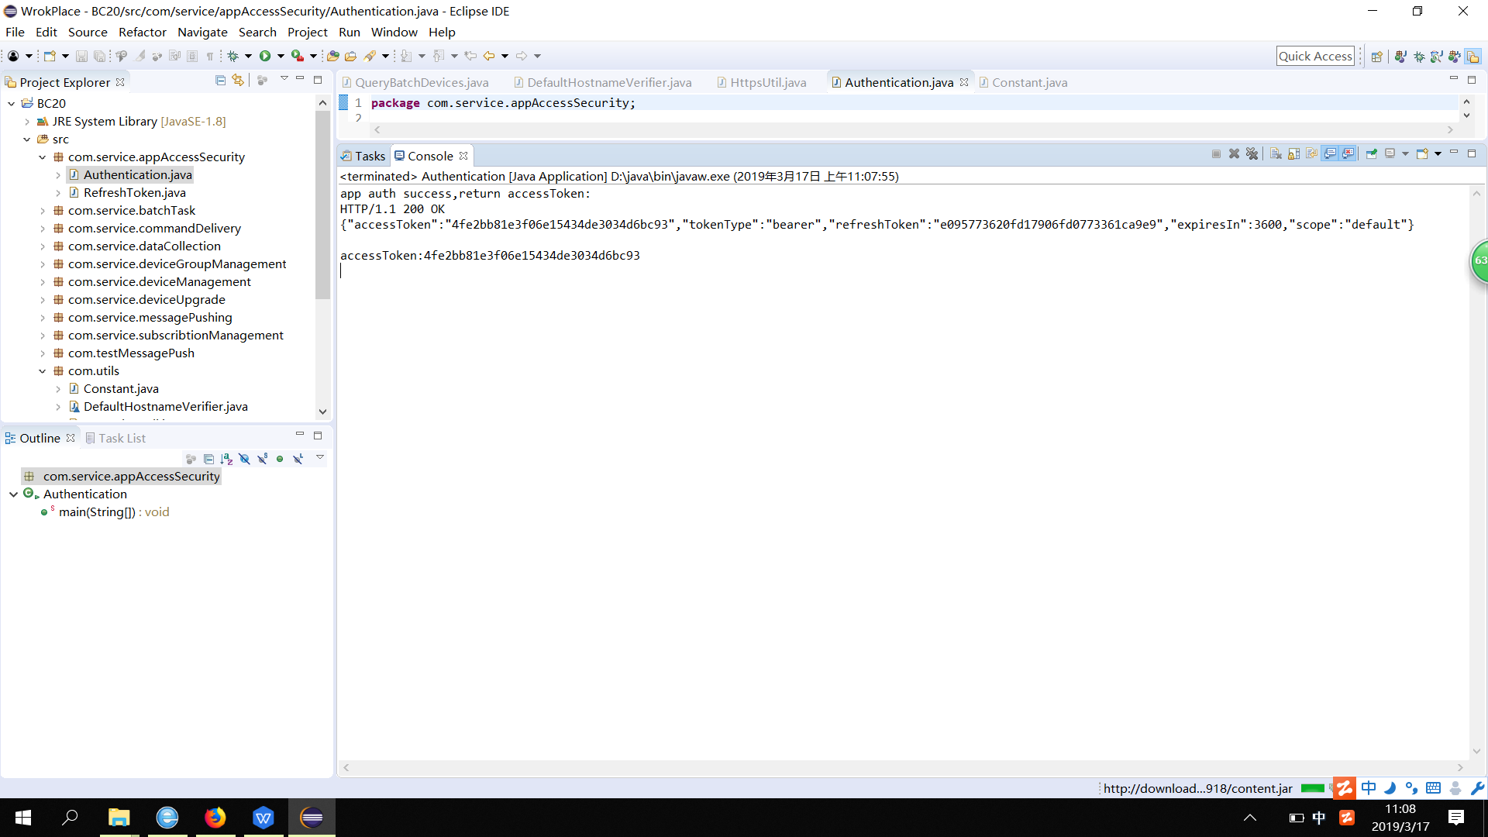
Task: Open the Run button dropdown arrow
Action: [281, 56]
